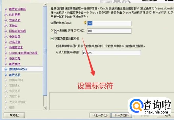Go to the 软件更新 step
174x120 pixels.
point(15,15)
